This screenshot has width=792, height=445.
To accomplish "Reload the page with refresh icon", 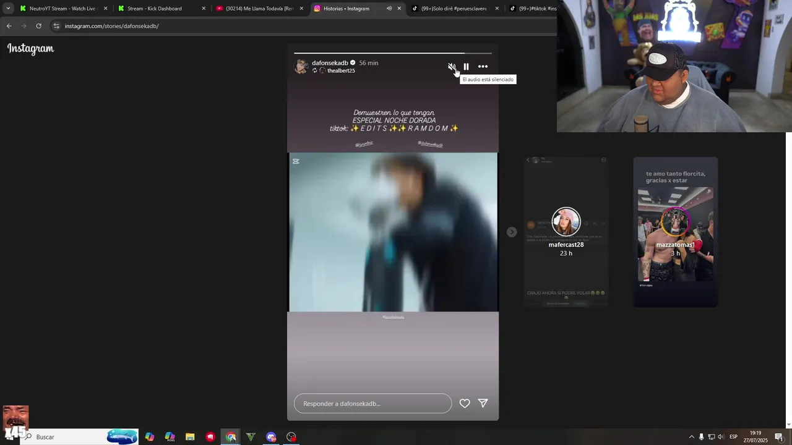I will pos(38,26).
